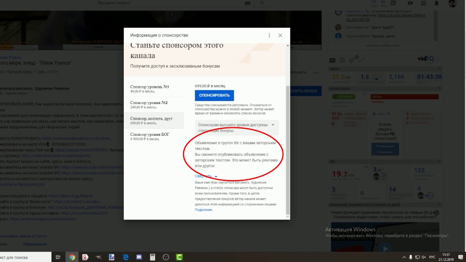Switch the РУС input language indicator
This screenshot has height=262, width=466.
click(432, 257)
